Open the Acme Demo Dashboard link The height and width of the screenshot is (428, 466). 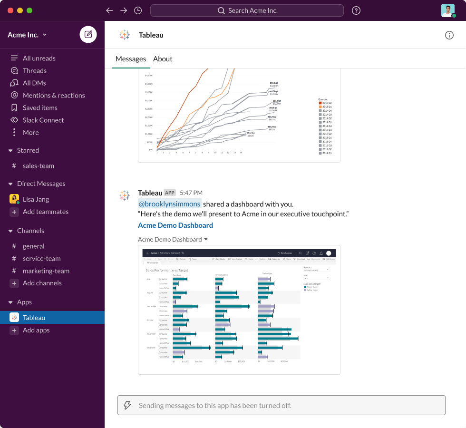tap(175, 225)
